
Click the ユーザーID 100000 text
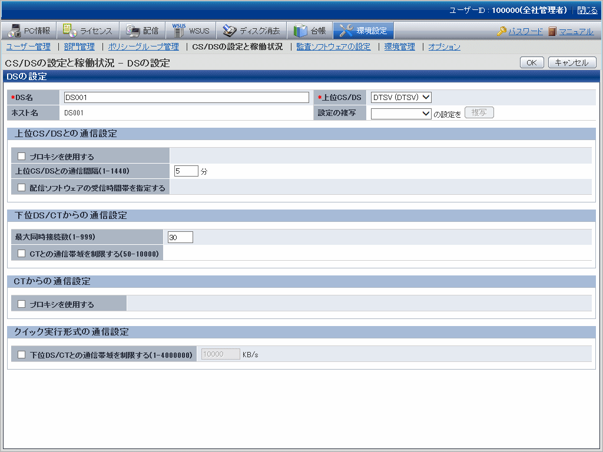508,11
